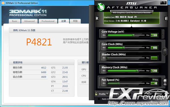Click the GT2 result 22.43
Image resolution: width=170 pixels, height=107 pixels.
[x=65, y=72]
